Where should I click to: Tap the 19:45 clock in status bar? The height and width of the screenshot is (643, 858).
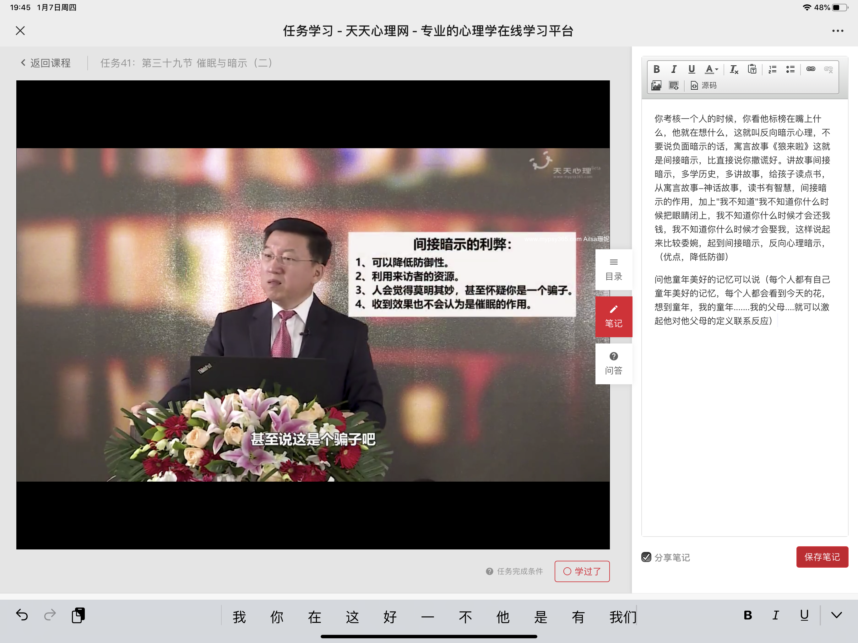point(20,7)
